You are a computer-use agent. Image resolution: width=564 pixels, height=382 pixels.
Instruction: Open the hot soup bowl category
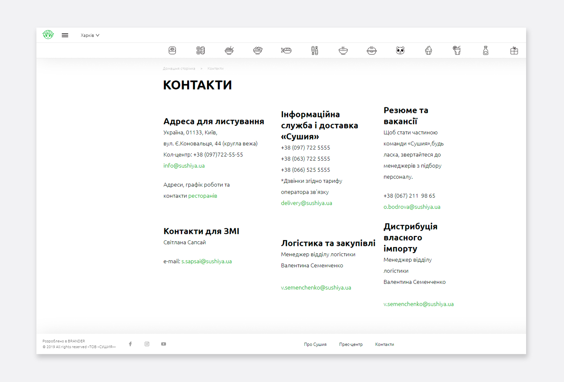coord(343,51)
